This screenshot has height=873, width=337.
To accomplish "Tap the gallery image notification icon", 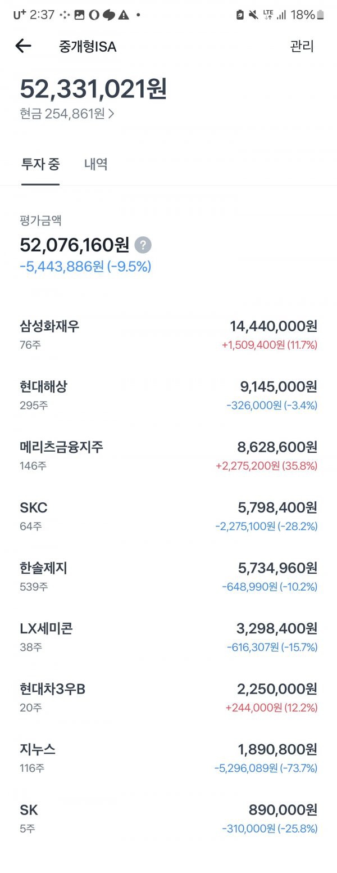I will (x=80, y=15).
